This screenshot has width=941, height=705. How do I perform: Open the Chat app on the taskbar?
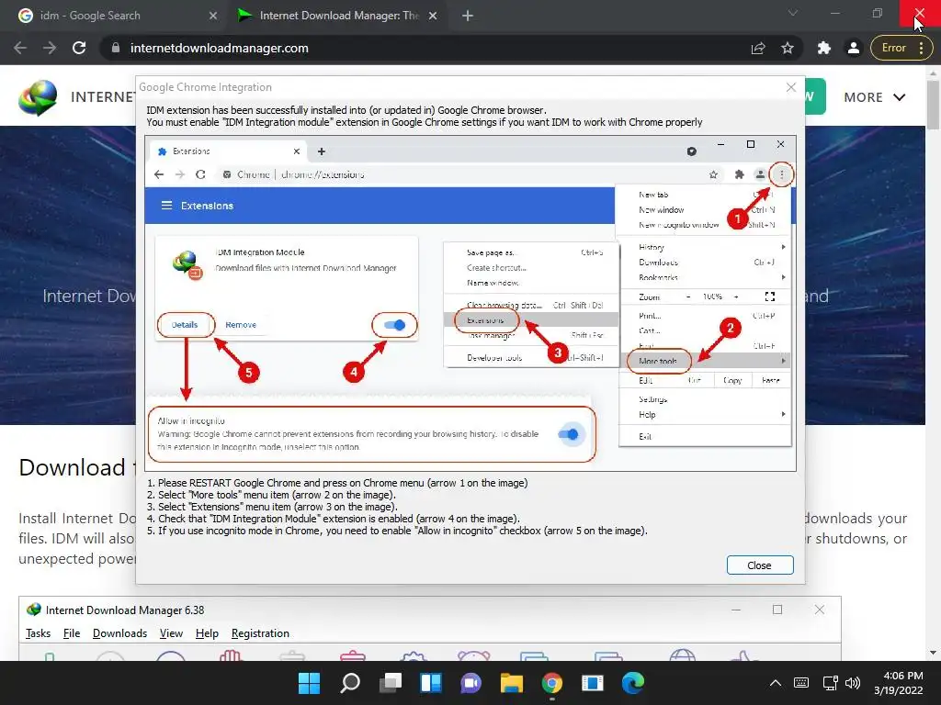pos(471,683)
